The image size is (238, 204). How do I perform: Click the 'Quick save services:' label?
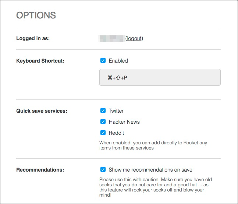pyautogui.click(x=42, y=111)
